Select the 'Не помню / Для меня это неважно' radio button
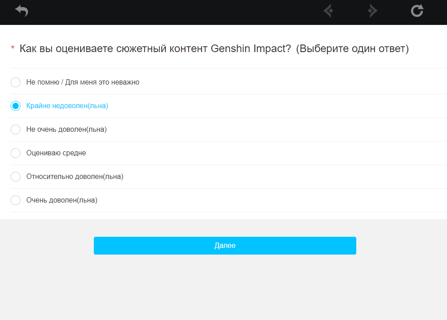 (16, 82)
